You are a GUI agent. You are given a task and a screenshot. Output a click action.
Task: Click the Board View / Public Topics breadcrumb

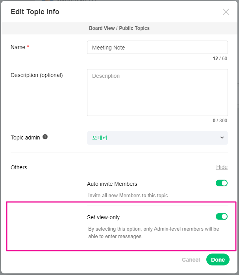click(119, 28)
